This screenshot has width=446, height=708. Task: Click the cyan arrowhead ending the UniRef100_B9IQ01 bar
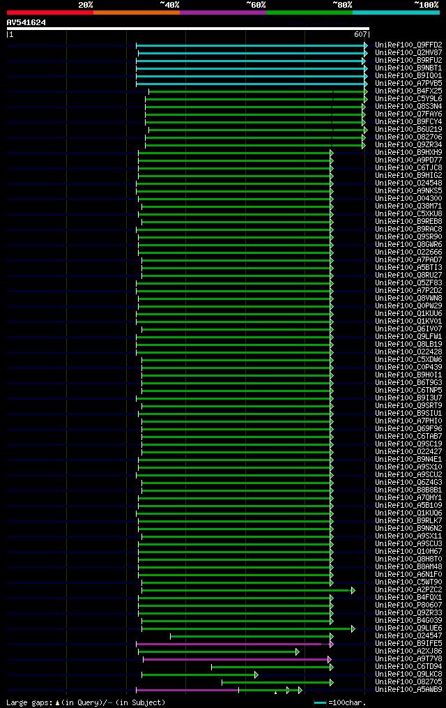[366, 76]
